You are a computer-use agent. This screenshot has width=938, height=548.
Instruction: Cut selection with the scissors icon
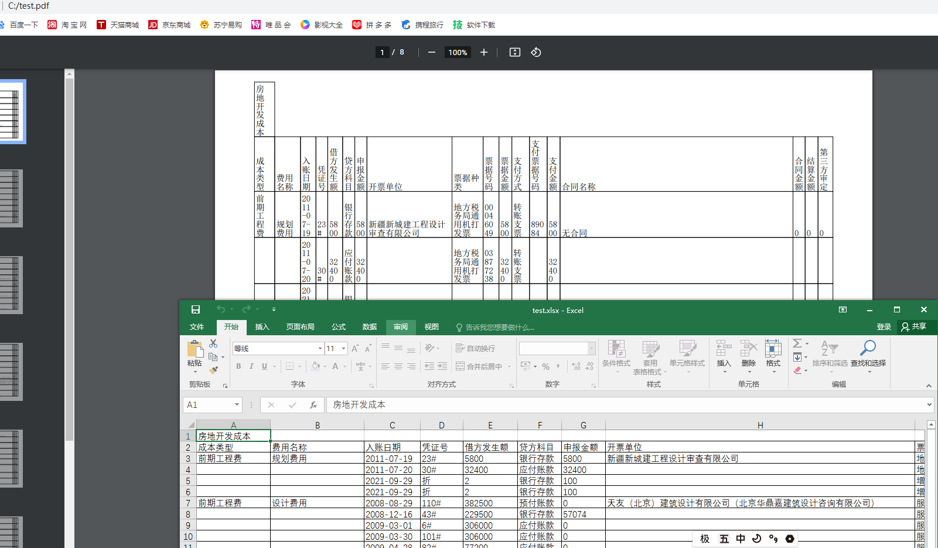[x=213, y=343]
